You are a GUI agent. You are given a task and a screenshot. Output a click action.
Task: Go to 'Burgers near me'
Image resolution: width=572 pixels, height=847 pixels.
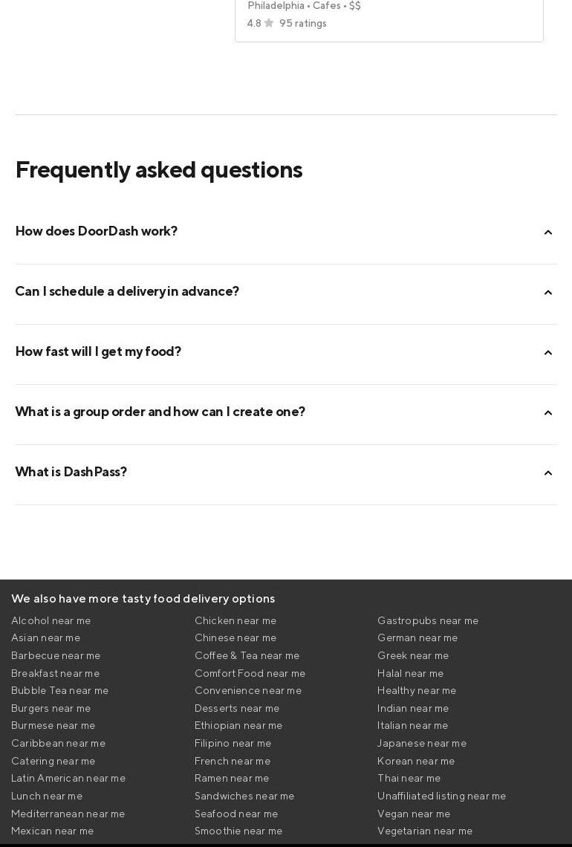51,708
